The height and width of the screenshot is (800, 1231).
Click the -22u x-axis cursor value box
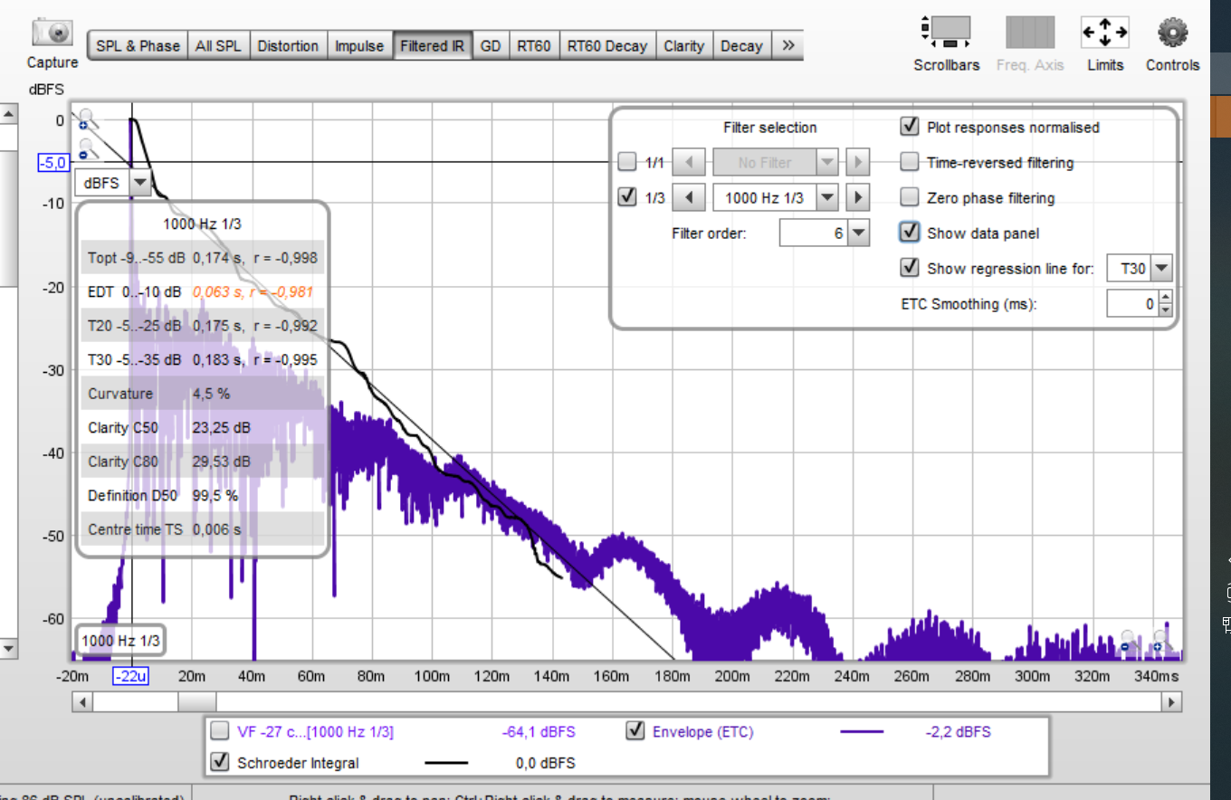[132, 676]
